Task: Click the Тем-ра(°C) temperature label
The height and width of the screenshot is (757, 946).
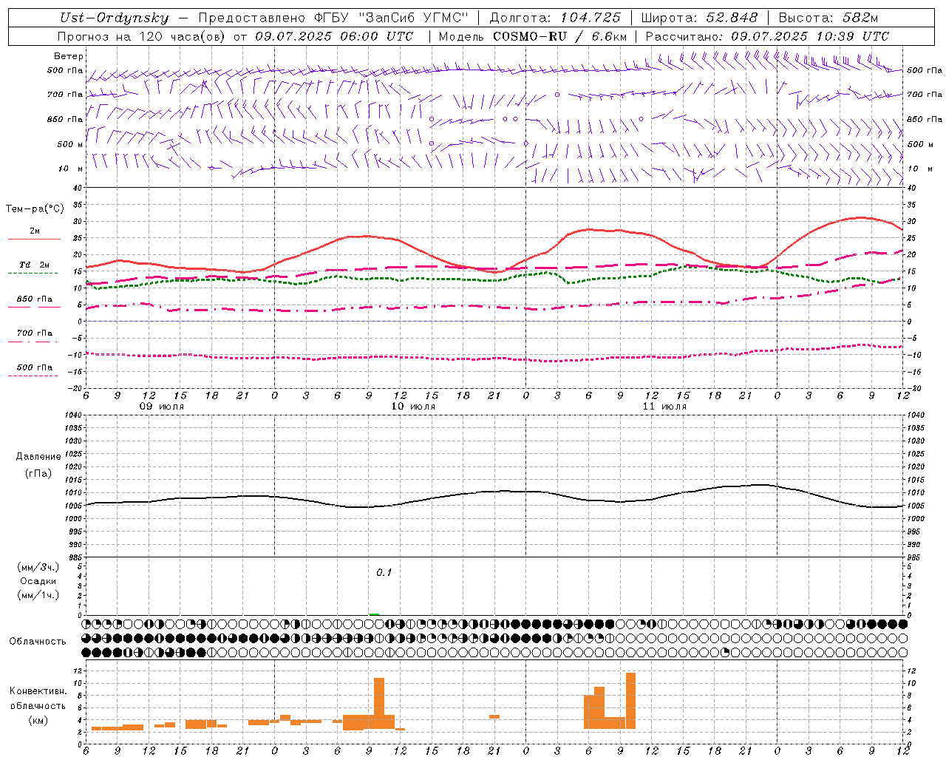Action: pos(35,209)
